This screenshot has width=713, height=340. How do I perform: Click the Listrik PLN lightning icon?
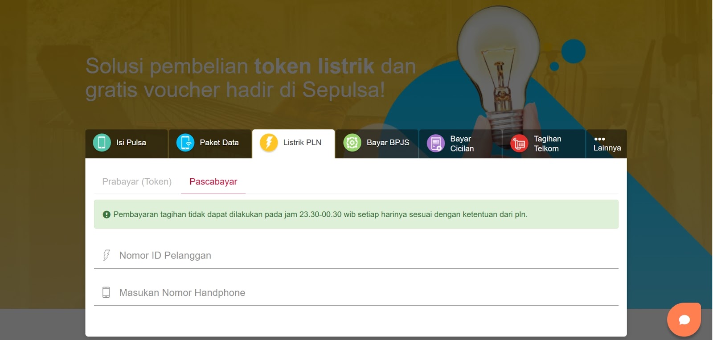(269, 143)
